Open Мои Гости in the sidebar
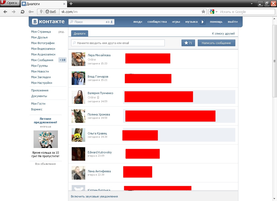This screenshot has width=277, height=201. [x=38, y=104]
